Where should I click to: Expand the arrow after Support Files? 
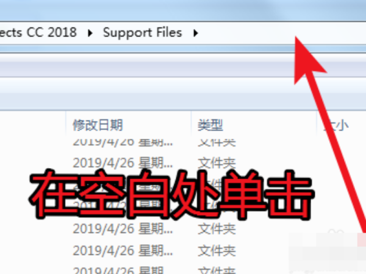[196, 33]
